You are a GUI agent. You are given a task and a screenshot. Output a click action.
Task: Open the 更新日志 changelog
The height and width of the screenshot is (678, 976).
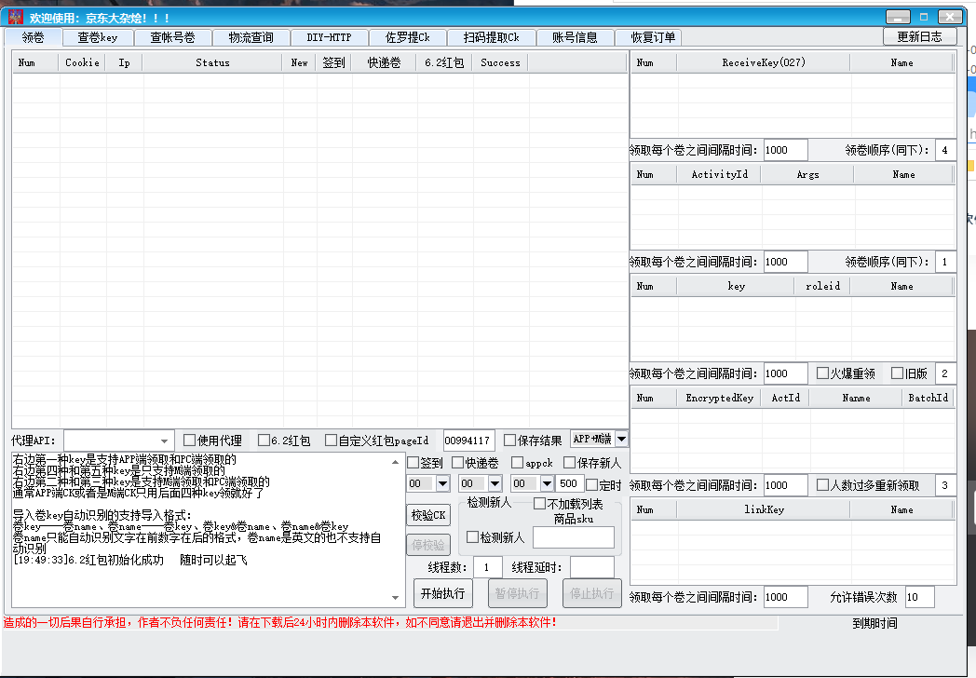click(919, 36)
